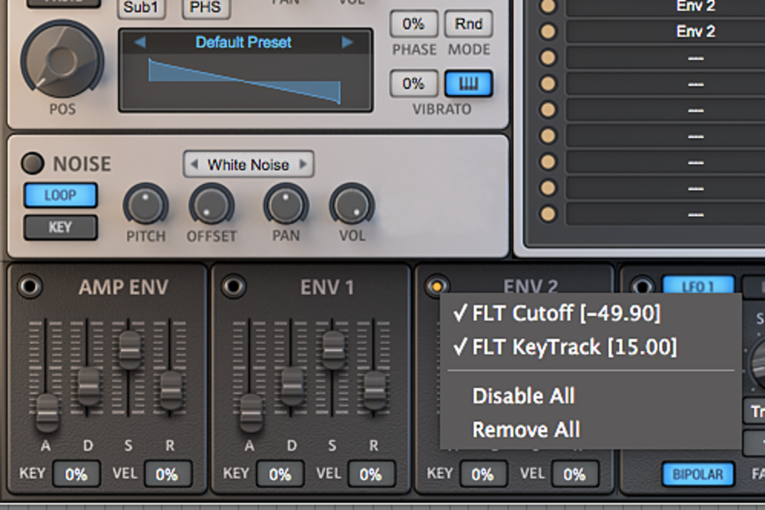
Task: Click the Rnd MODE button
Action: 468,24
